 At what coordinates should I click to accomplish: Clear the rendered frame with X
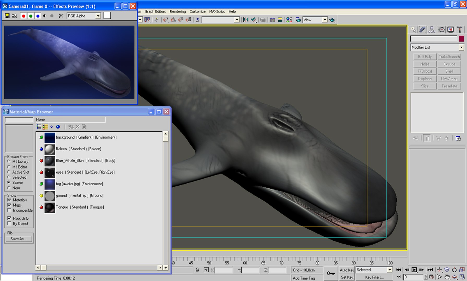[61, 16]
